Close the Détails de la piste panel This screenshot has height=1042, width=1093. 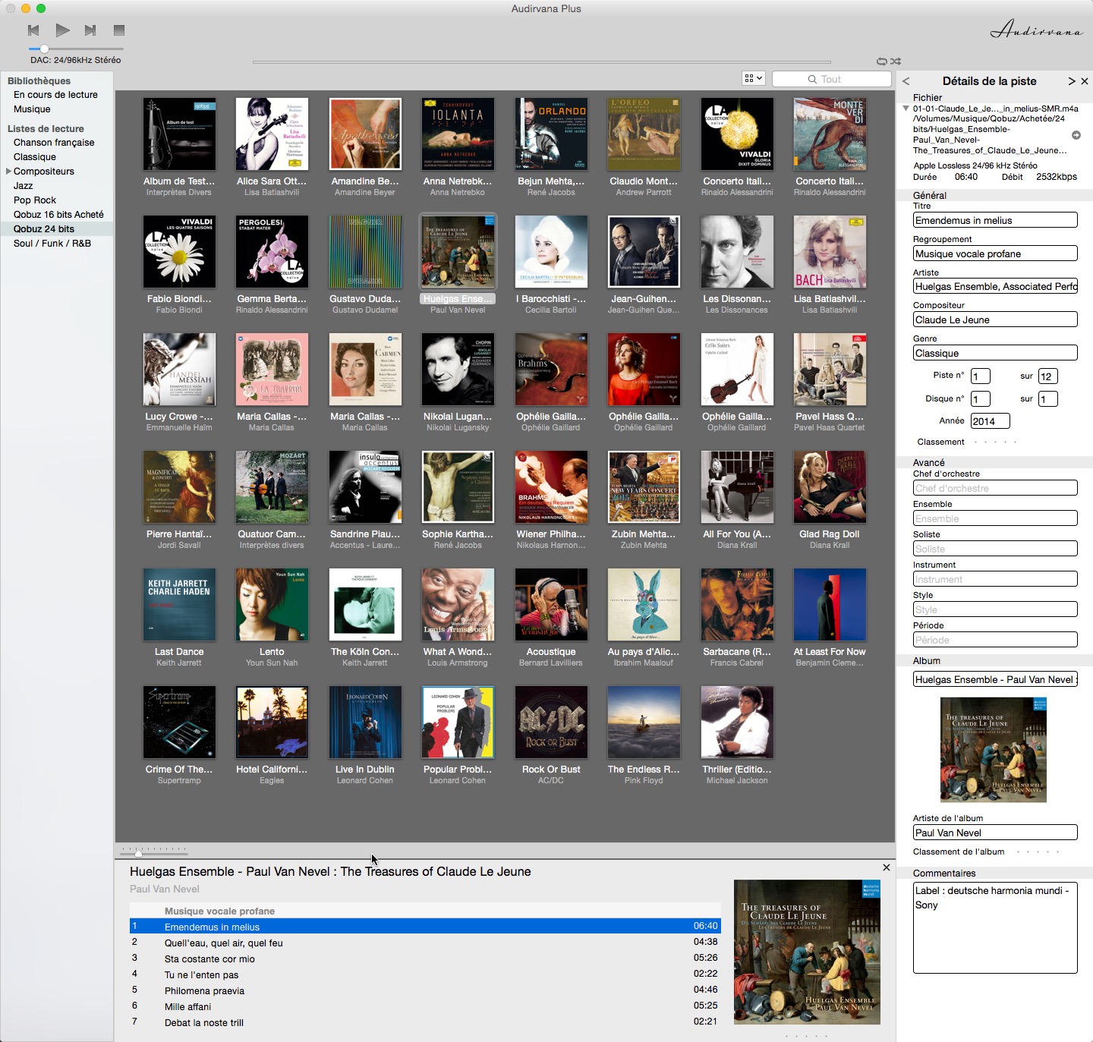(1085, 81)
